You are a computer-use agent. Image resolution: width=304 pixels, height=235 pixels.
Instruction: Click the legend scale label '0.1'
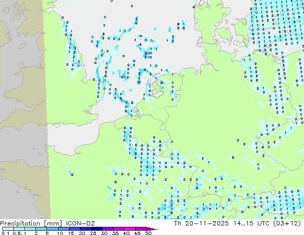tap(6, 233)
